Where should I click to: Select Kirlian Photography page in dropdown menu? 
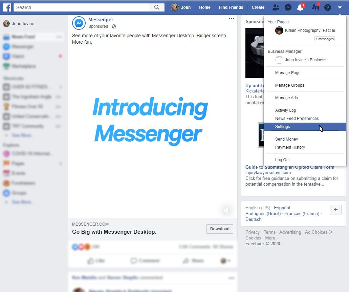[x=305, y=30]
